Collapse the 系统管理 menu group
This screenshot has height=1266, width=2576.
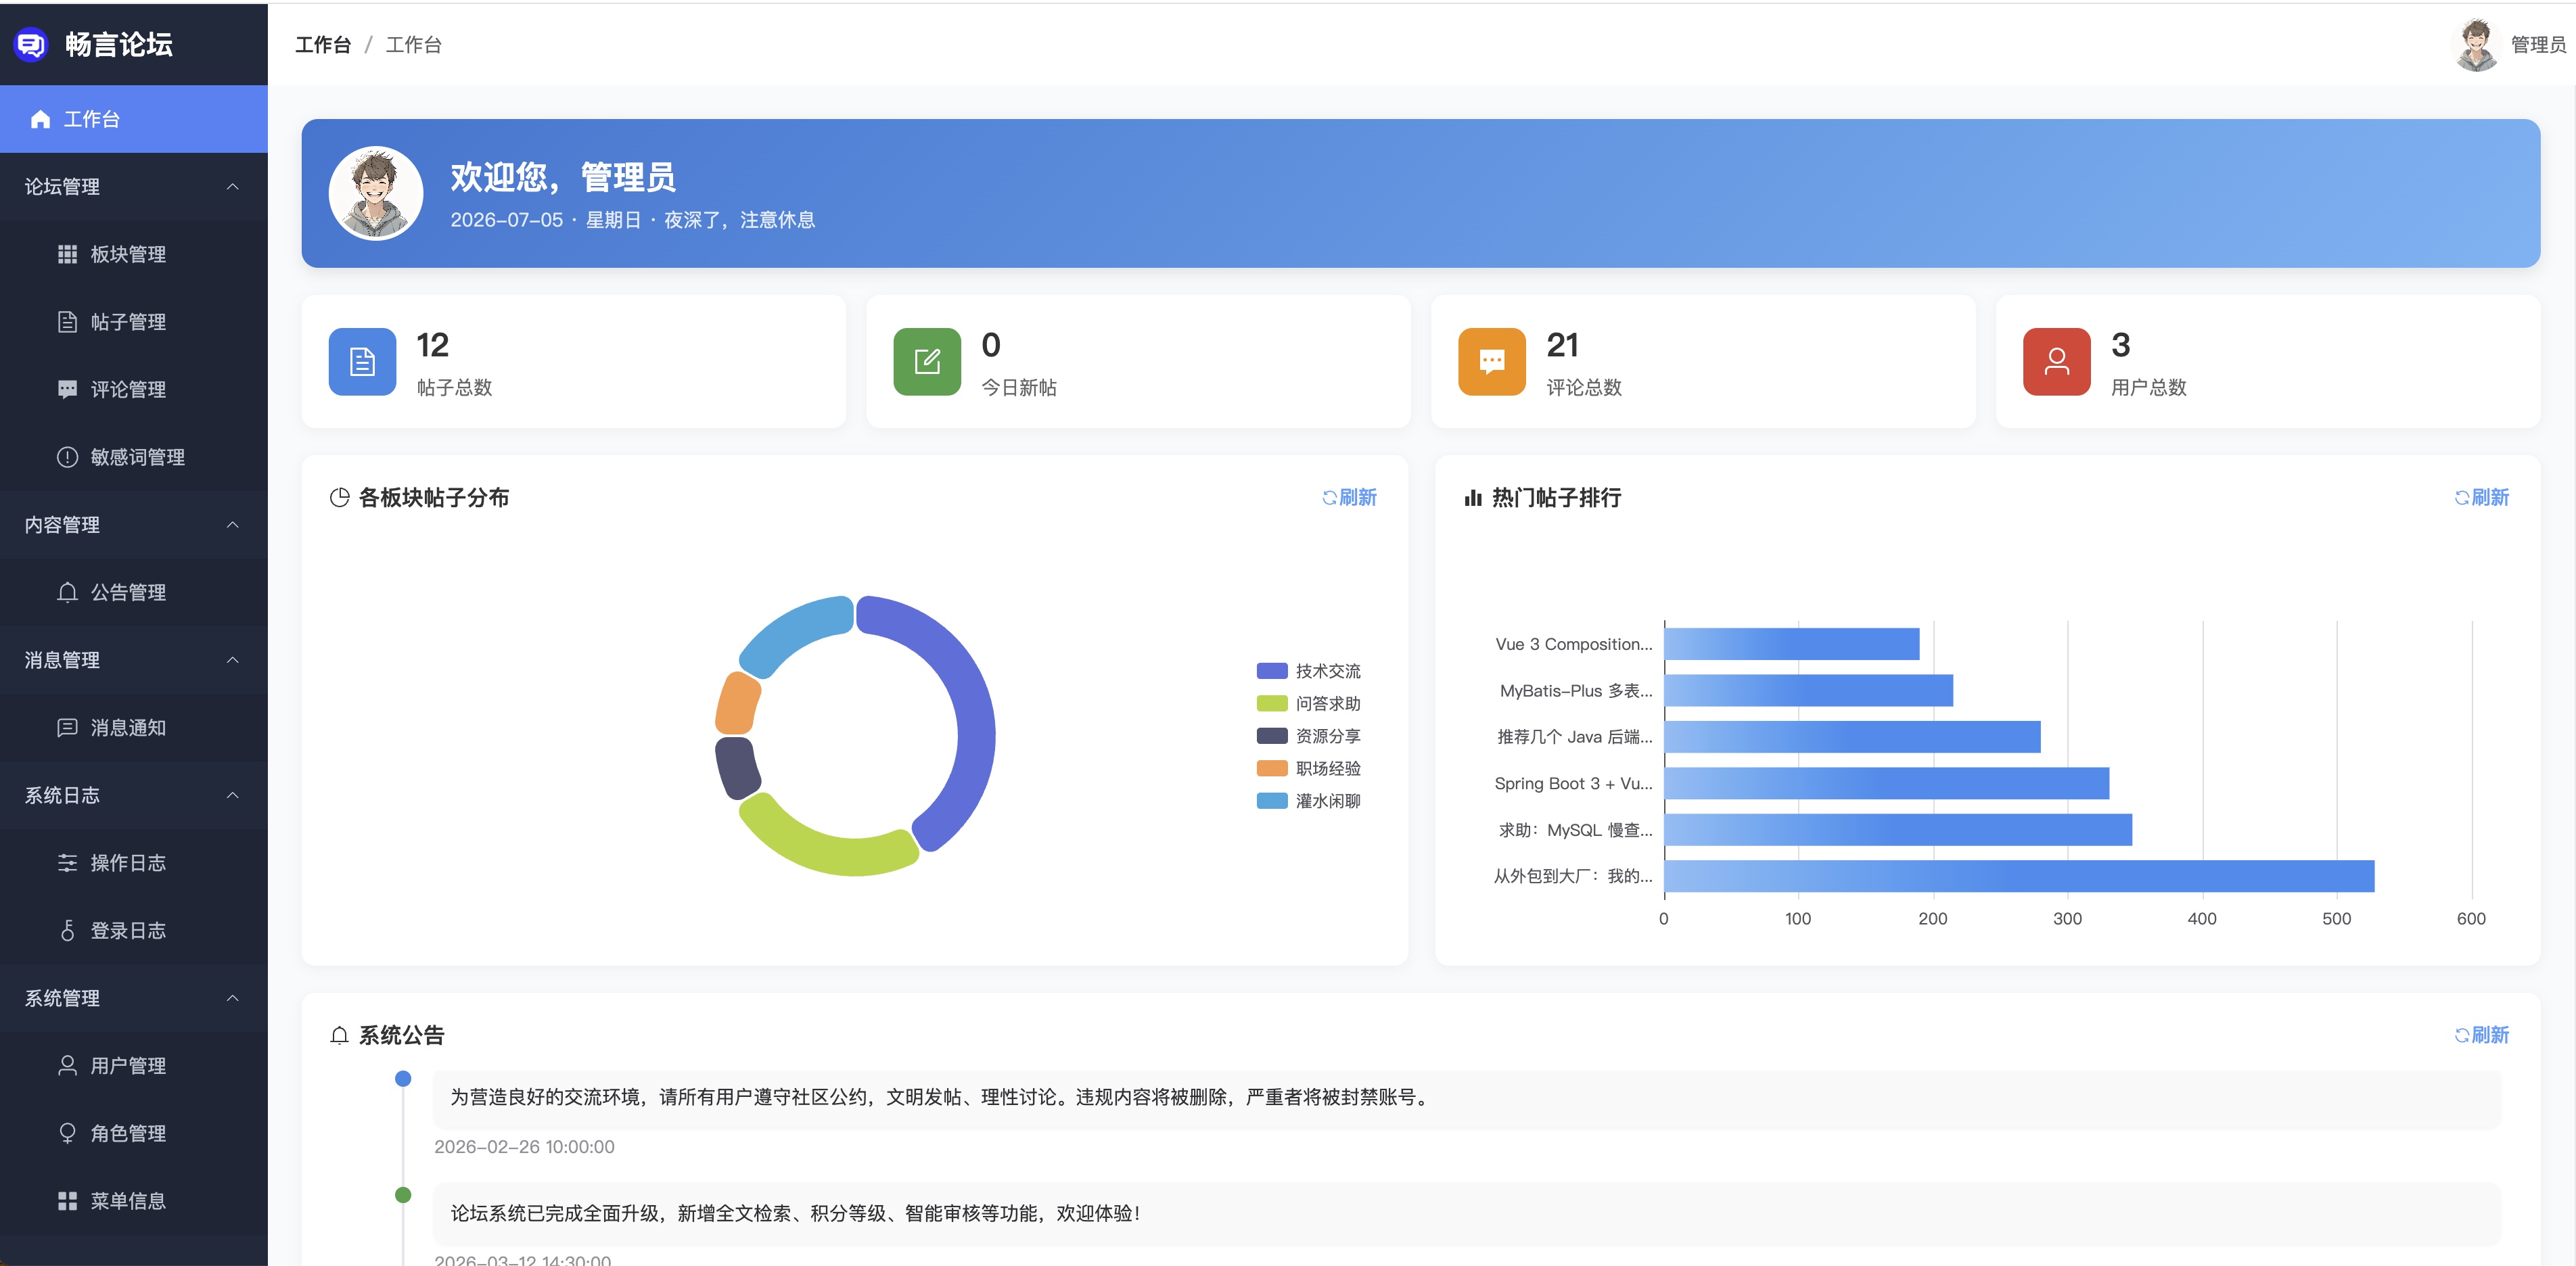point(134,998)
